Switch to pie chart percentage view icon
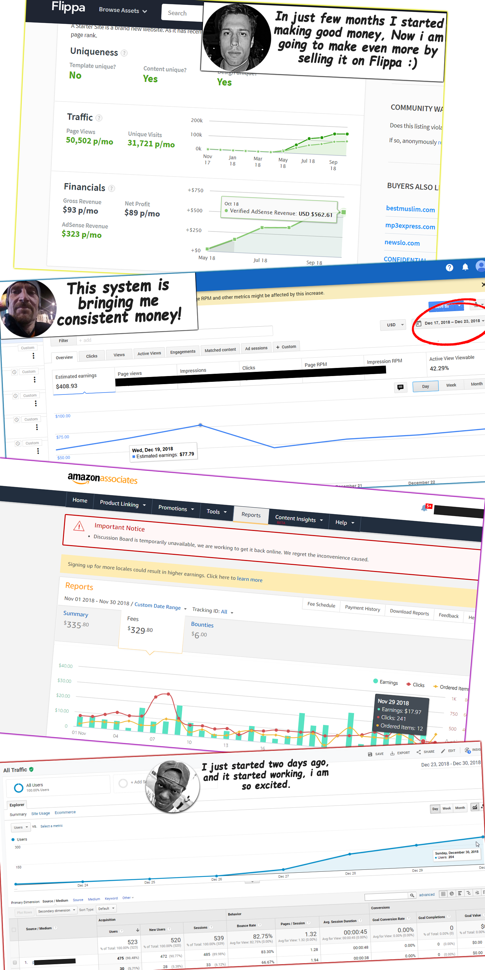The height and width of the screenshot is (970, 485). pyautogui.click(x=451, y=893)
